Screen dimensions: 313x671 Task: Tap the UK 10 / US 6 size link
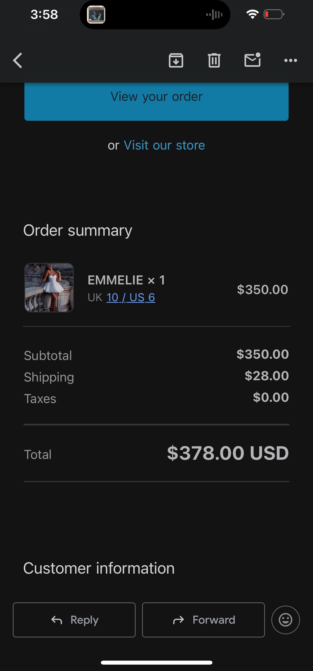(x=131, y=297)
